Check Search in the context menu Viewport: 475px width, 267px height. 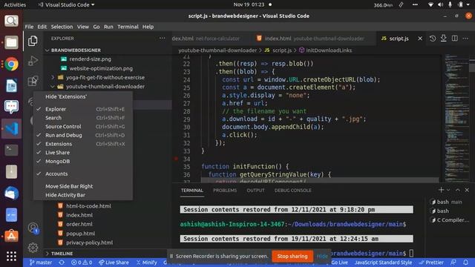tap(82, 118)
